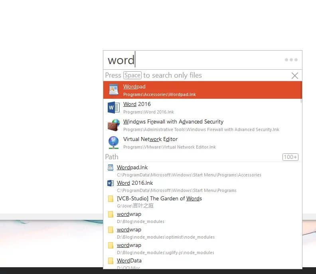
Task: Click the WordData folder icon
Action: tap(111, 261)
